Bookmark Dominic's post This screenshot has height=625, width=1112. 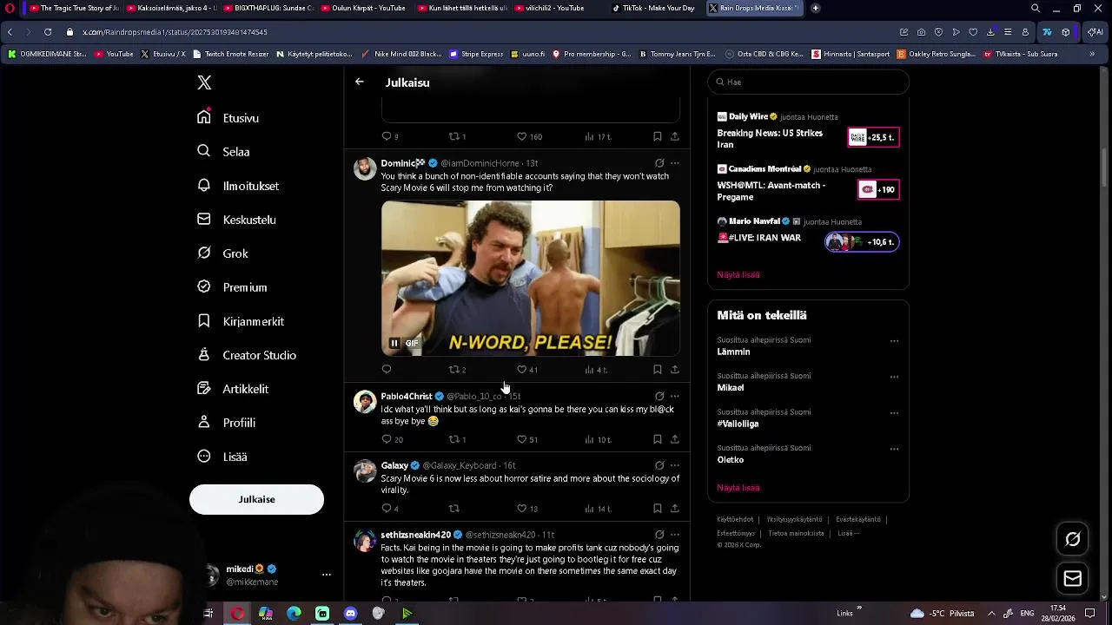click(x=657, y=370)
